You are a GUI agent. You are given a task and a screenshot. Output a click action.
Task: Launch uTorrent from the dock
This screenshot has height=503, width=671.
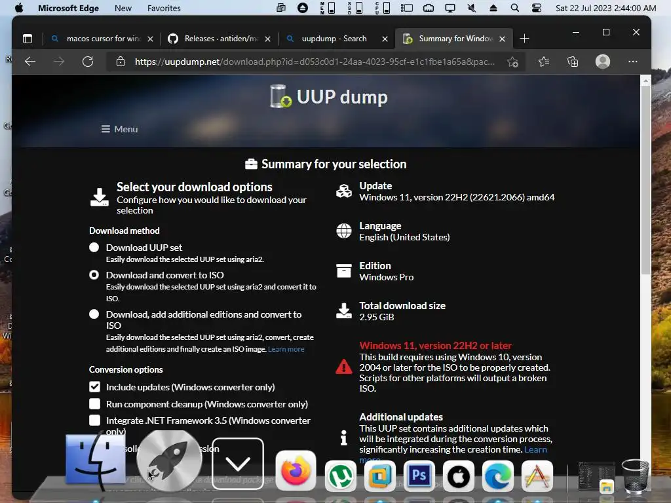[x=341, y=476]
